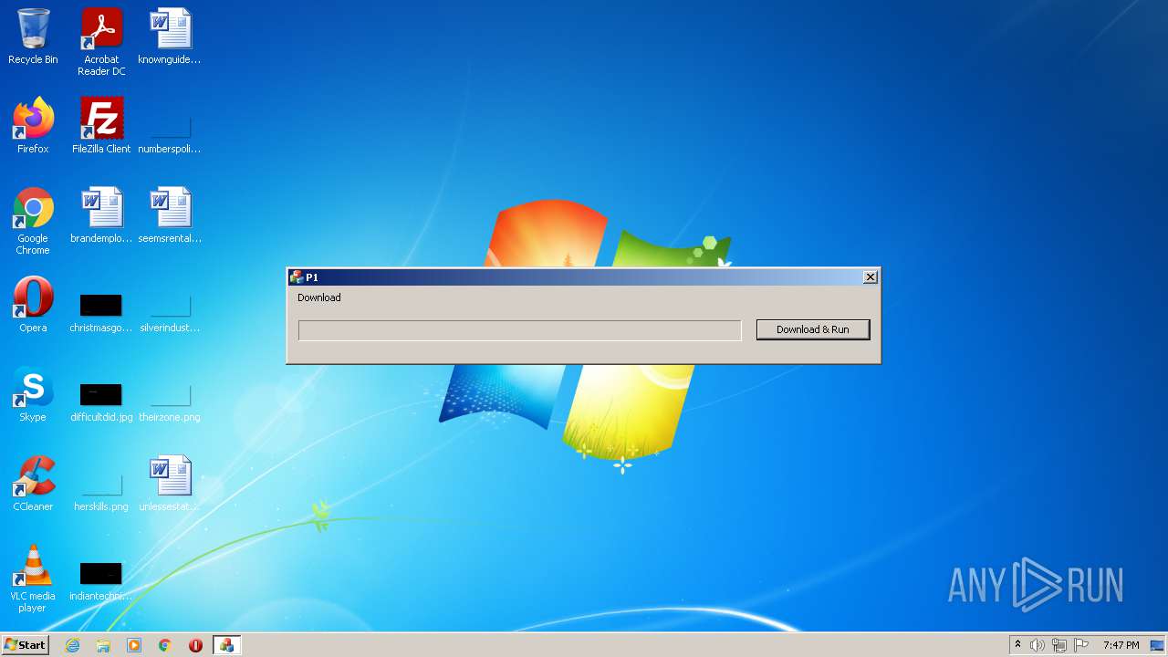Open Opera from the taskbar
1168x657 pixels.
click(x=195, y=645)
